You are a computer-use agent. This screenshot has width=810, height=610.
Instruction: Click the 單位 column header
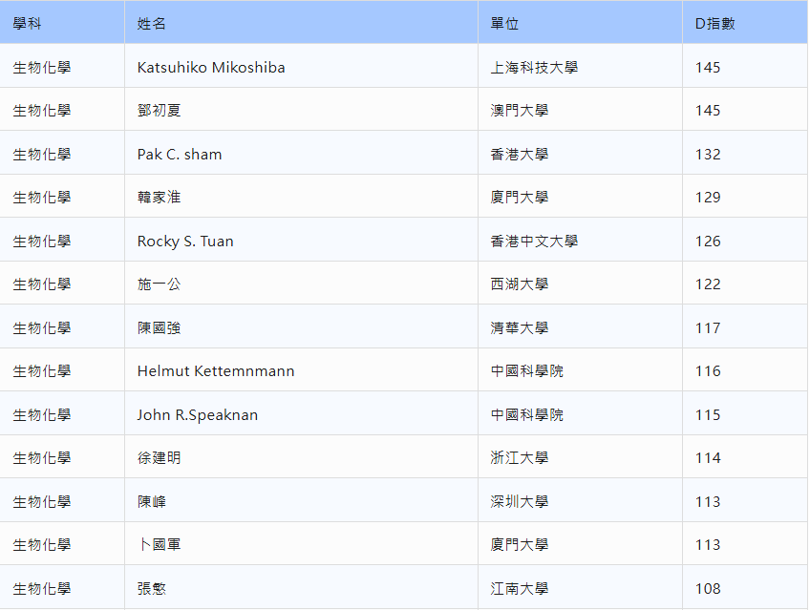coord(504,24)
